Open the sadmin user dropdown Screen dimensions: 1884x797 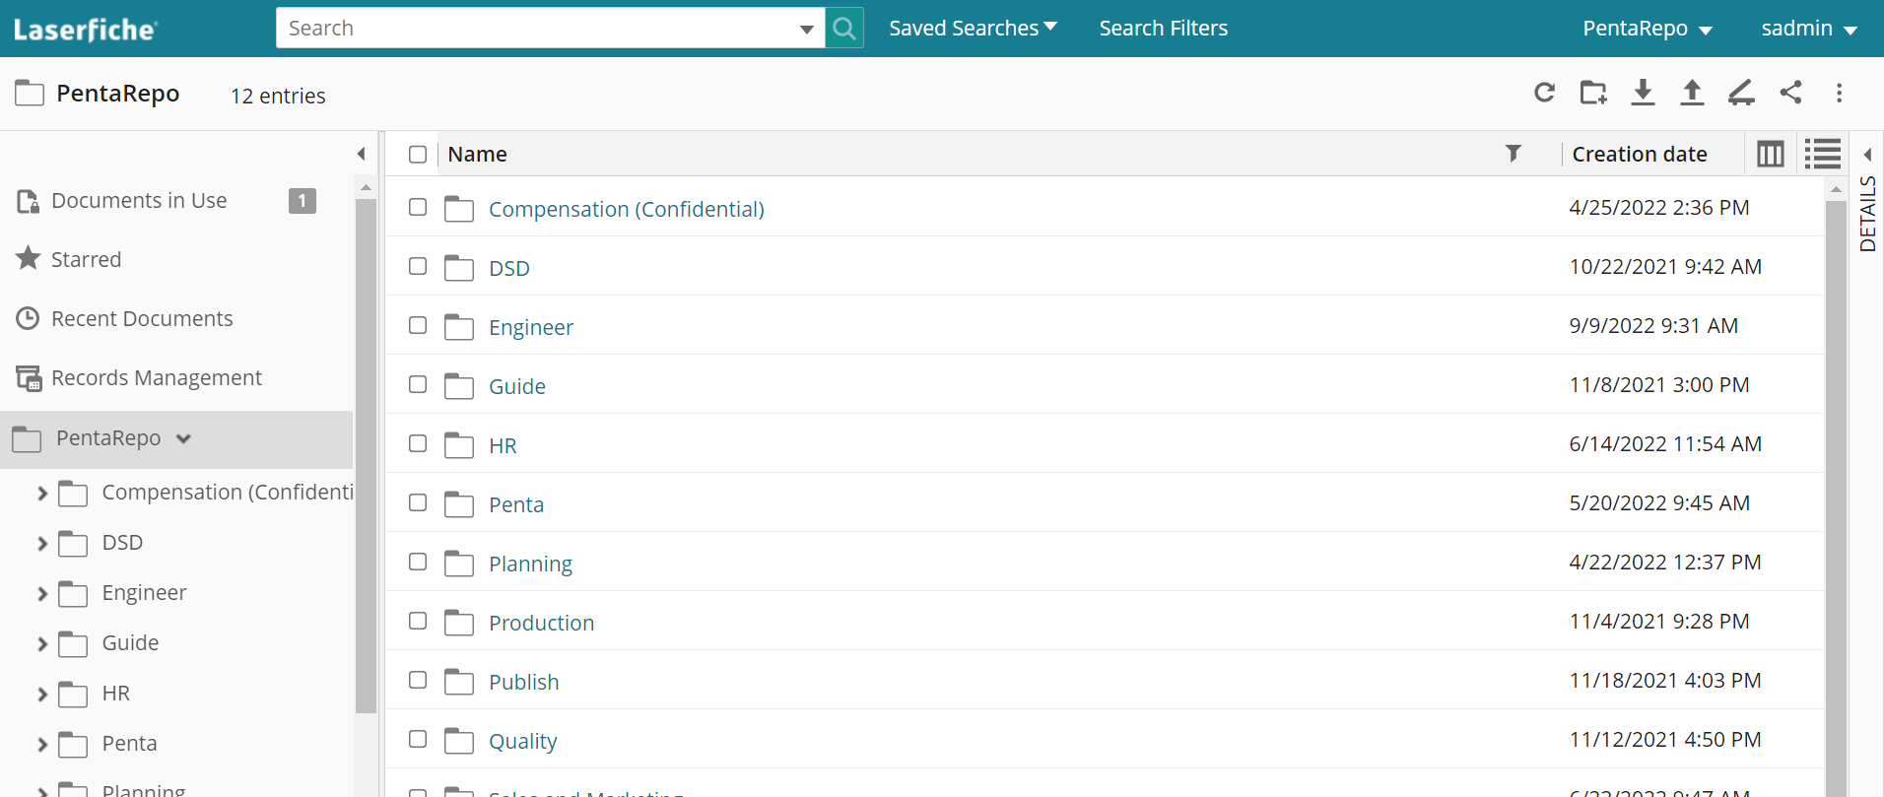1809,29
